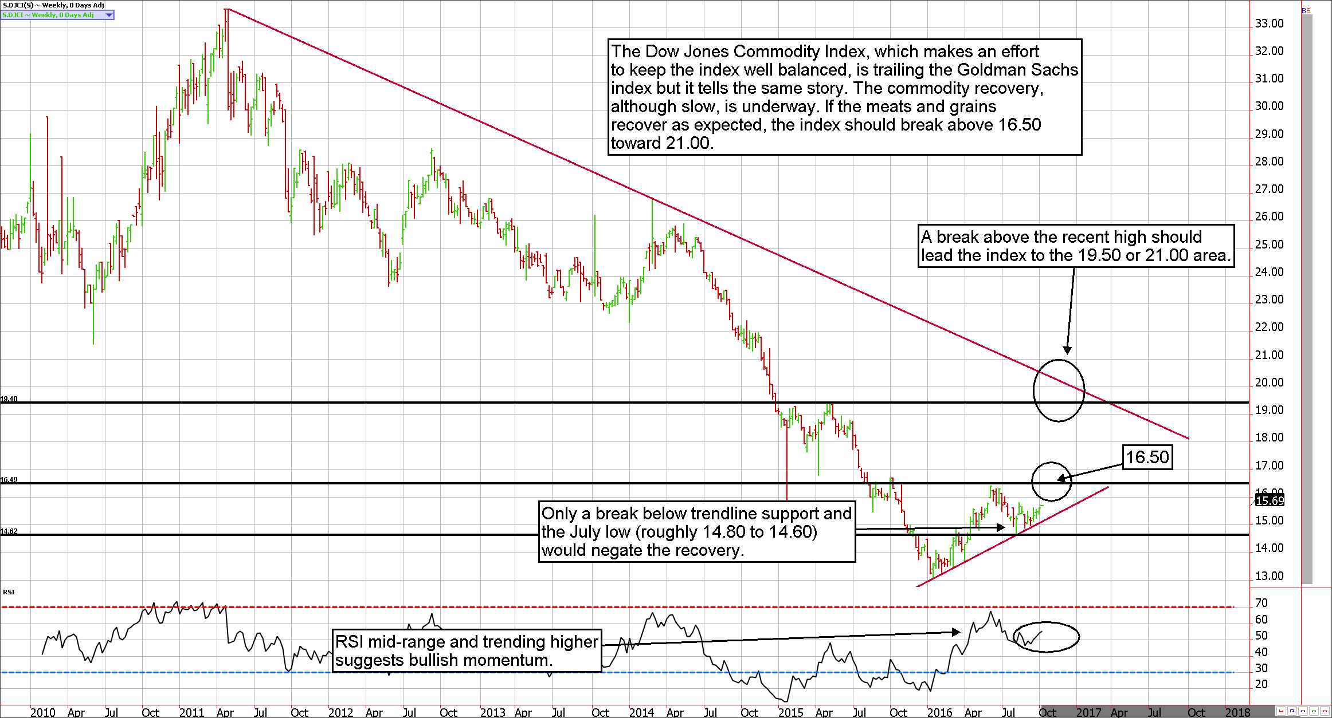1332x718 pixels.
Task: Select the 16.49 horizontal line label
Action: click(9, 480)
